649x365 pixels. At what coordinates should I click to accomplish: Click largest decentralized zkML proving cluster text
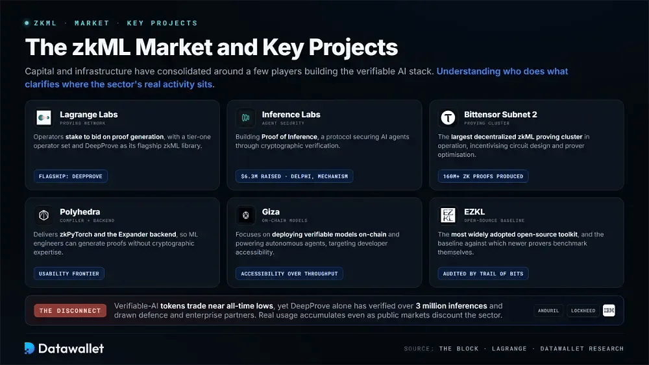point(517,137)
